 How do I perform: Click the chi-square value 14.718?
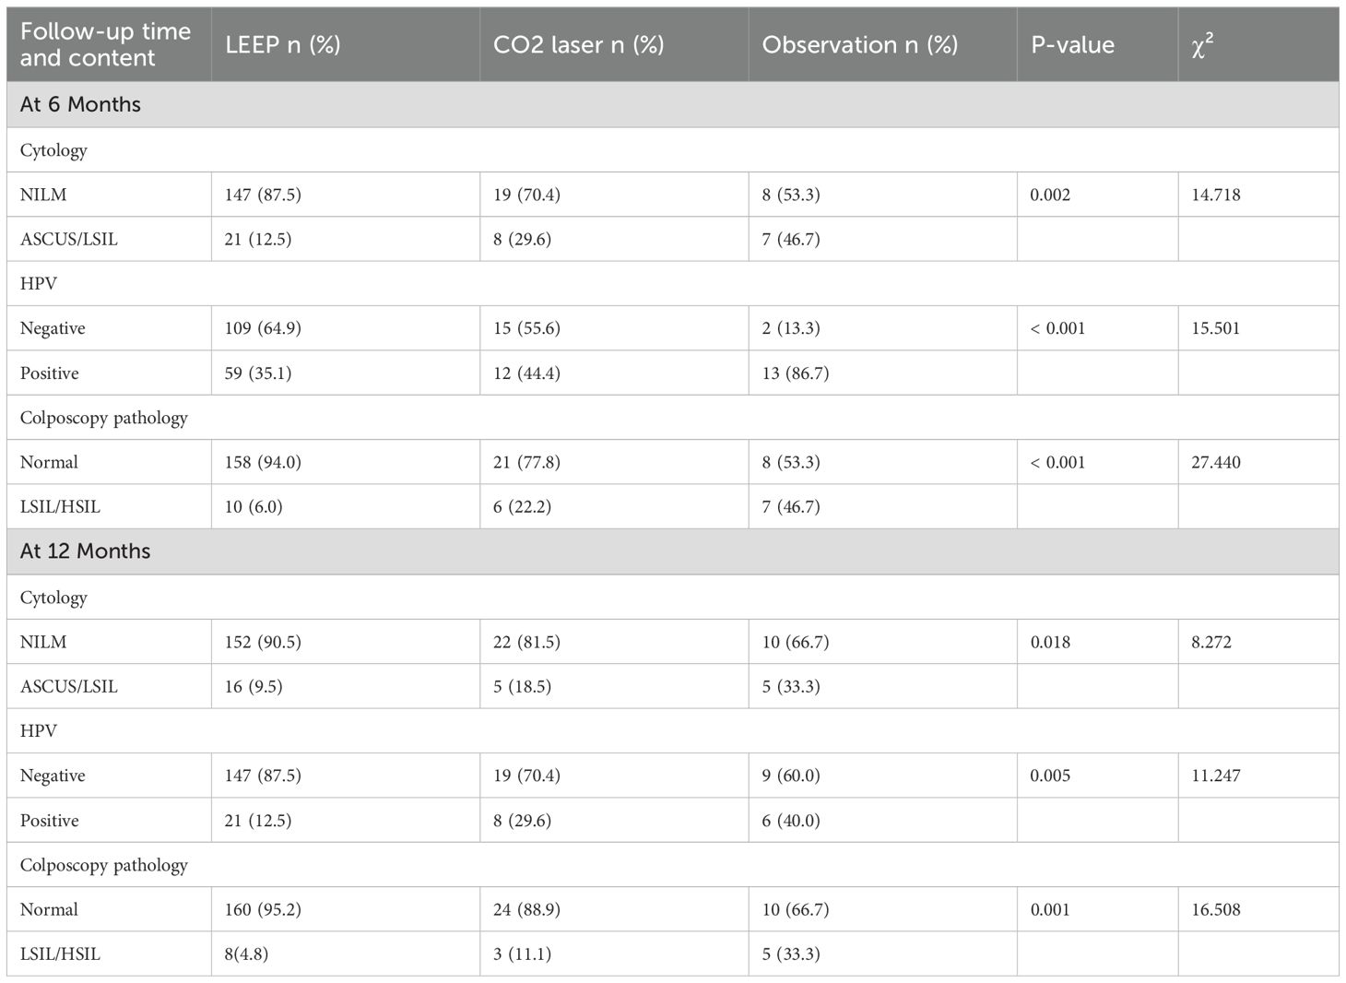coord(1216,195)
